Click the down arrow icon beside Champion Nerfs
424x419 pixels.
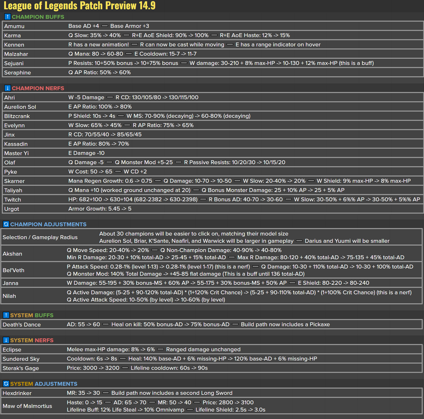(x=7, y=88)
